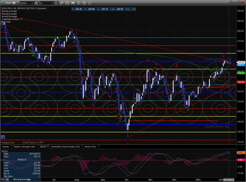Close the MACD tab
Screen dimensions: 246x182
click(x=48, y=146)
